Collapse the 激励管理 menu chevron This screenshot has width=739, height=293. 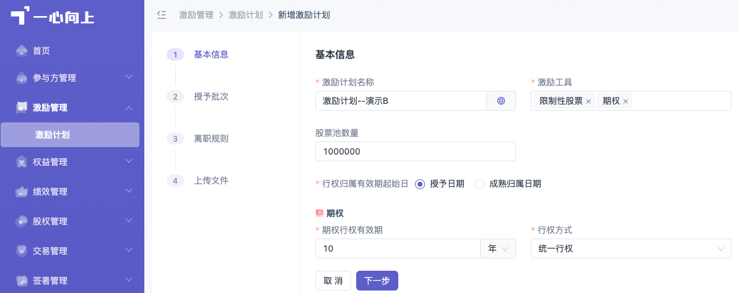pos(129,108)
